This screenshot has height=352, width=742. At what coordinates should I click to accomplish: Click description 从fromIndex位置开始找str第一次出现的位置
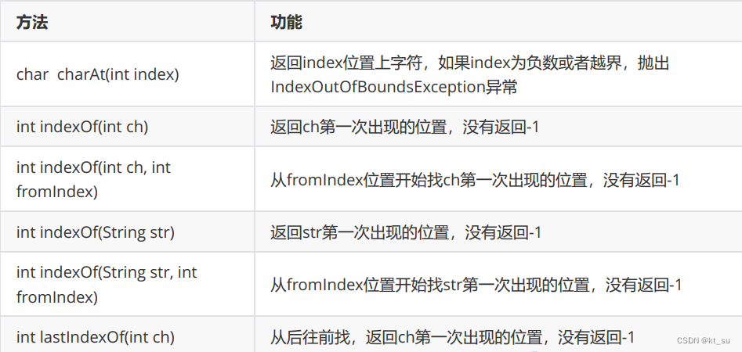429,285
